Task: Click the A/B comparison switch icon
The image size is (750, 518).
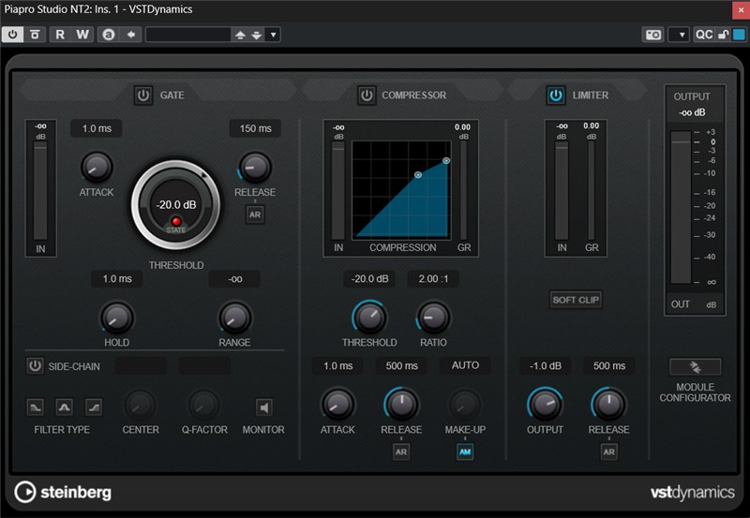Action: (109, 35)
